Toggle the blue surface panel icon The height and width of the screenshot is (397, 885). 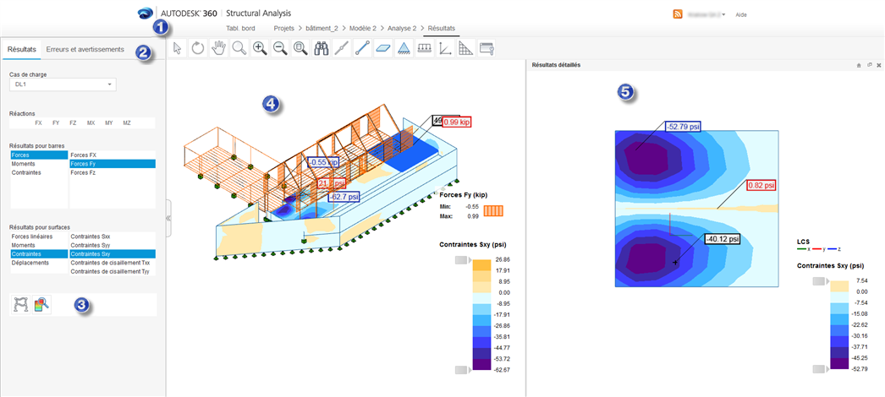[382, 48]
